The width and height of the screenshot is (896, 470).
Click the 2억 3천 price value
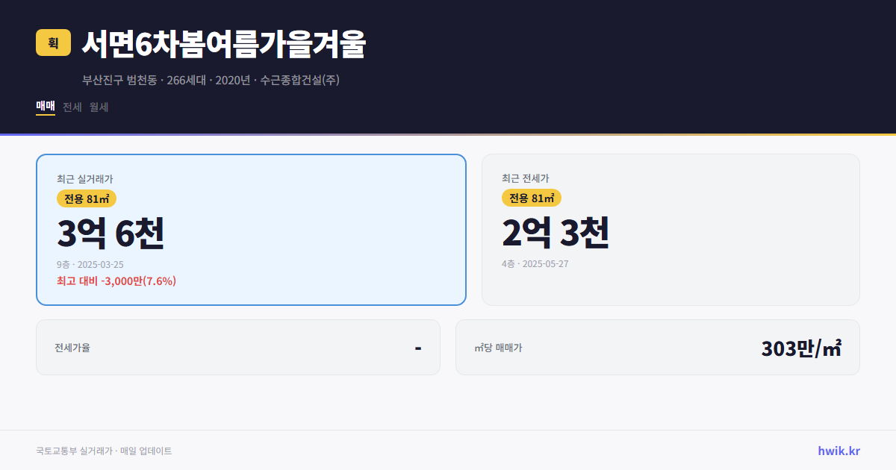pos(556,233)
